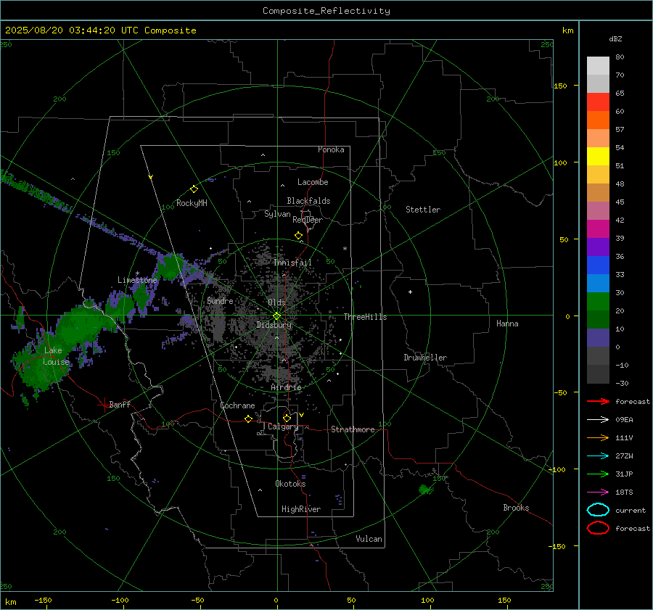Click the Blackfalds label
The height and width of the screenshot is (610, 653).
(x=308, y=201)
